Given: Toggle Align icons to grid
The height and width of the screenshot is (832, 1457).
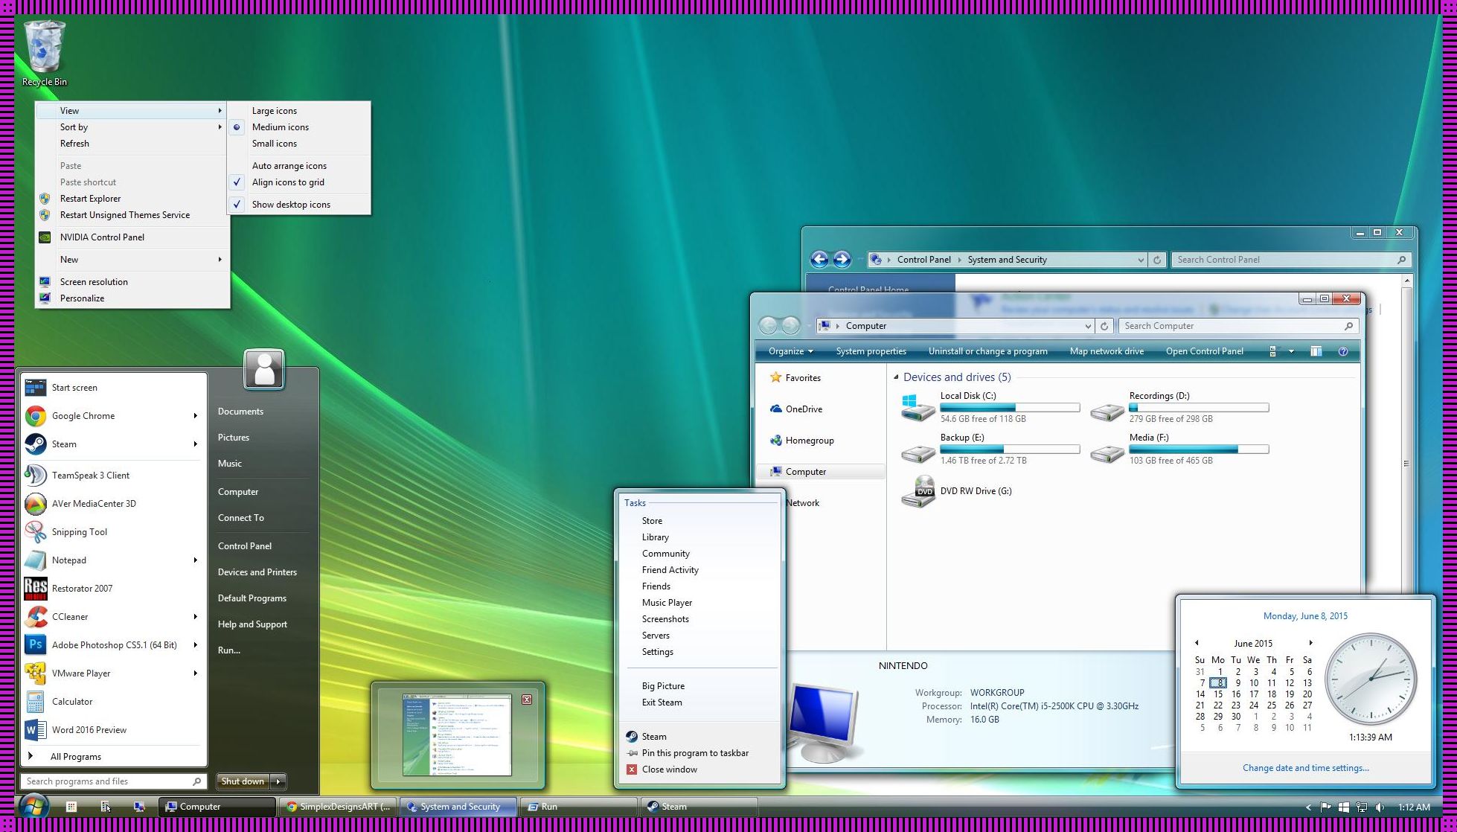Looking at the screenshot, I should coord(299,182).
